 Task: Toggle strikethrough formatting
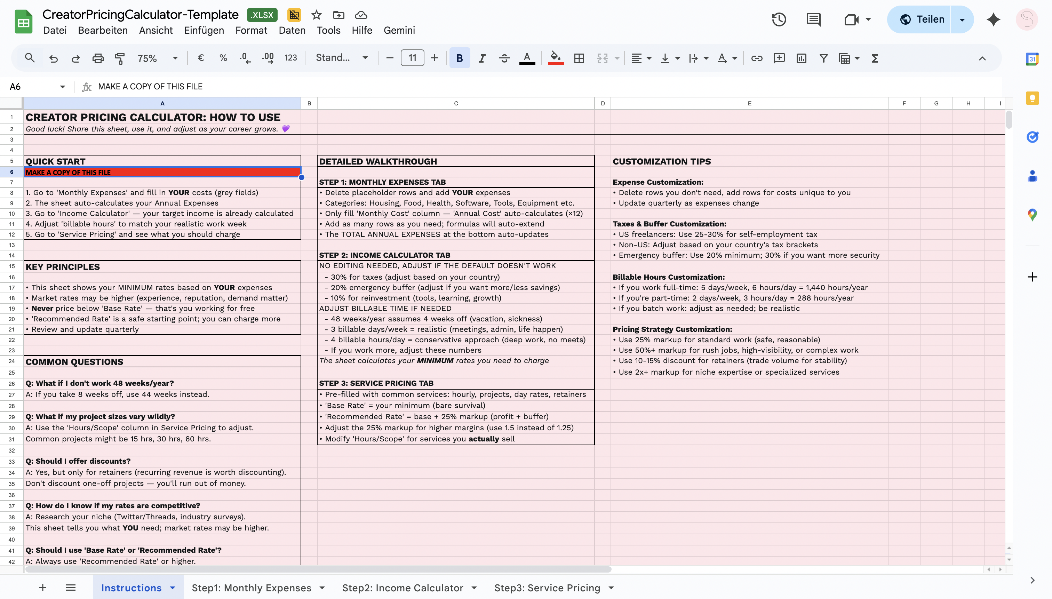coord(504,58)
